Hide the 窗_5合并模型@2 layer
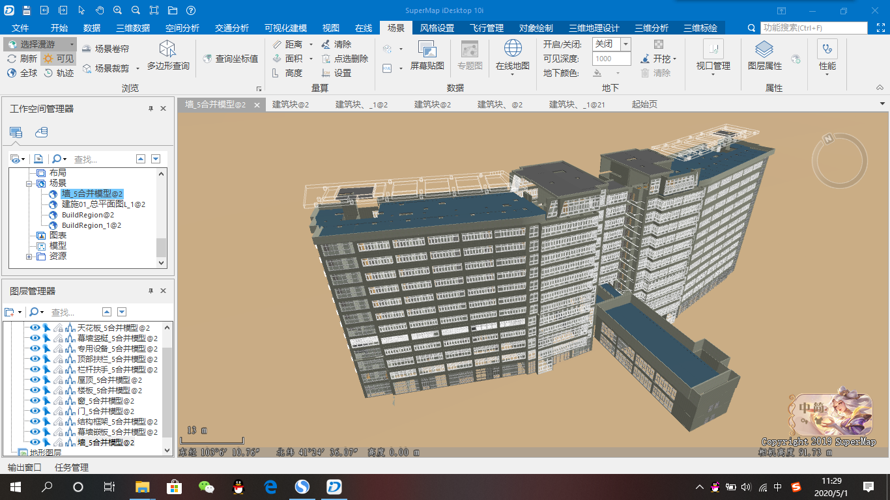Screen dimensions: 890x500 35,401
